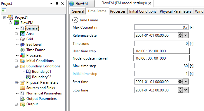Click the Grid icon in project tree
Screen dimensions: 204x111
click(22, 39)
